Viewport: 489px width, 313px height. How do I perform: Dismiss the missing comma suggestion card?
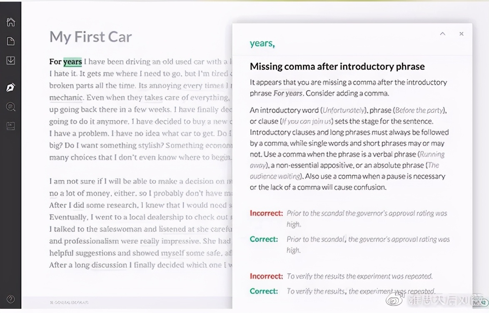coord(462,34)
